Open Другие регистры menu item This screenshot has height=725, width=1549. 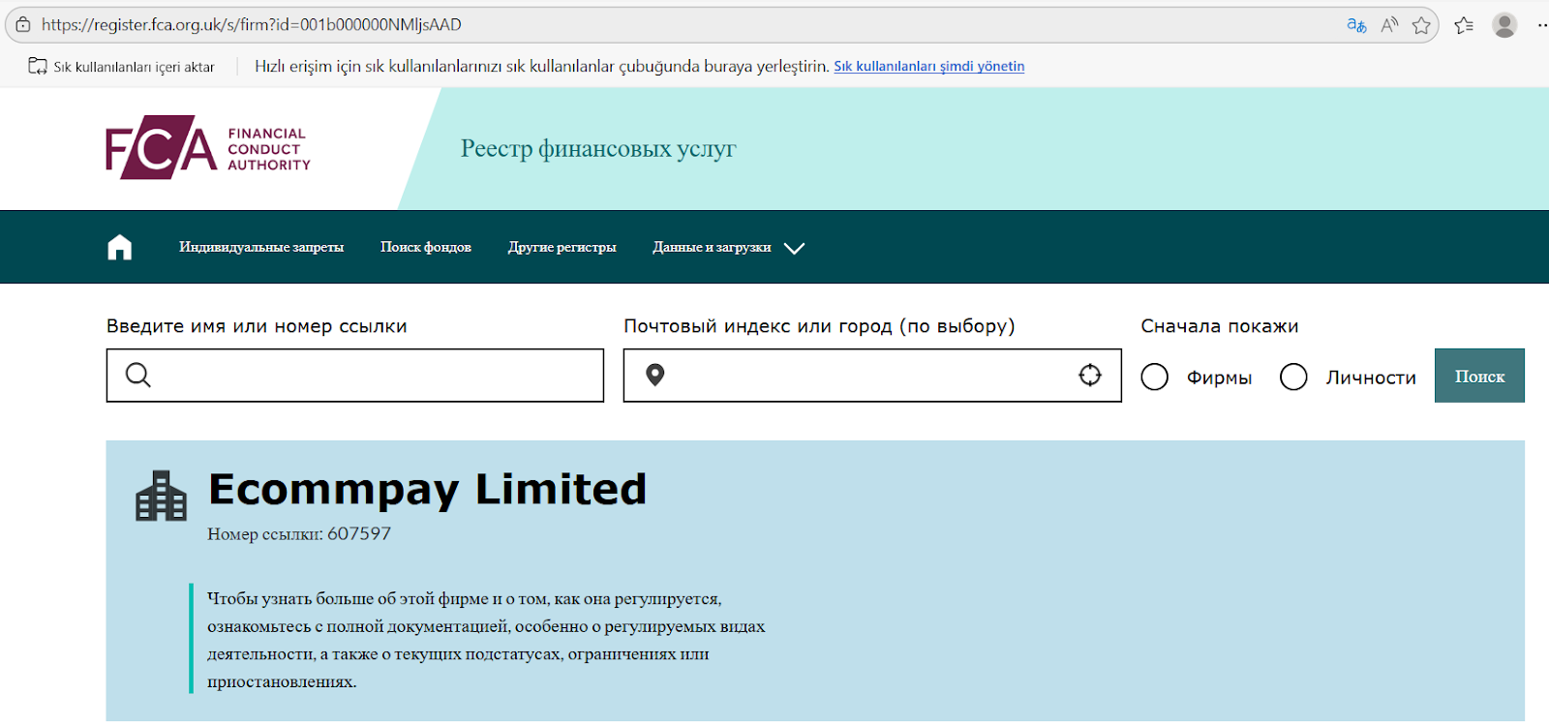click(562, 248)
